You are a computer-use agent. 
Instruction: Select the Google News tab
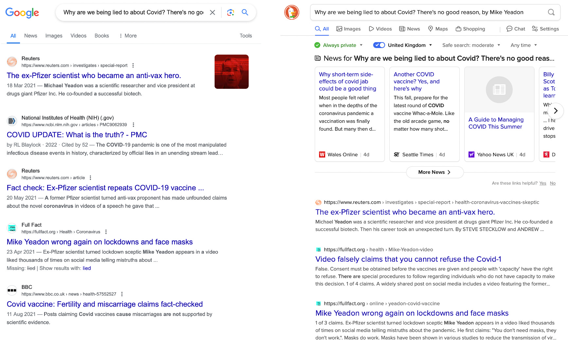point(31,36)
